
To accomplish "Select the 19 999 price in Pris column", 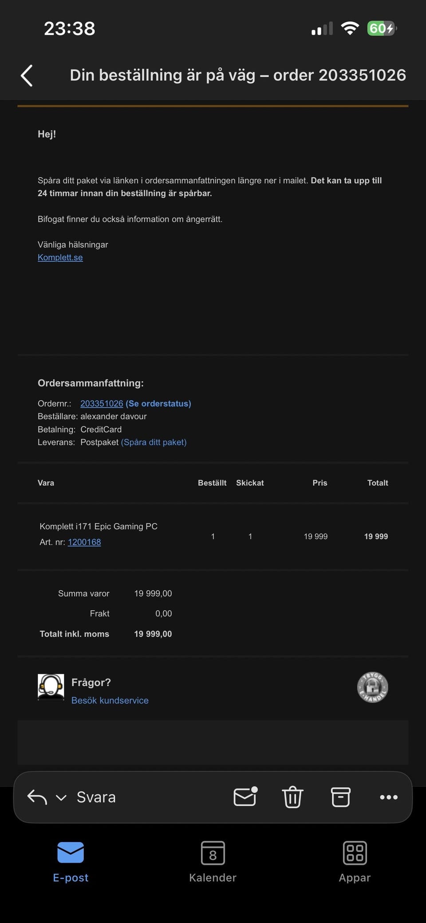I will pyautogui.click(x=316, y=537).
